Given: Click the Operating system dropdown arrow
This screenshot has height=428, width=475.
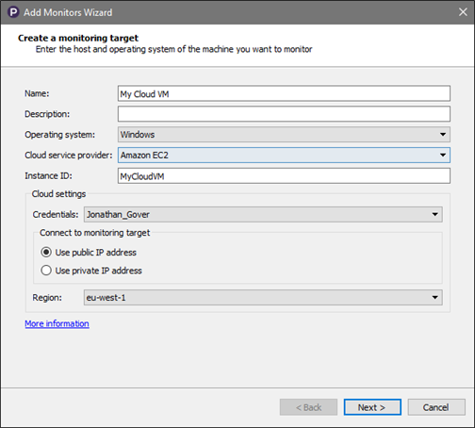Looking at the screenshot, I should (443, 135).
